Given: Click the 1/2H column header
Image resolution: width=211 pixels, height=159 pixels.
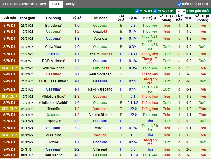Looking at the screenshot, I should click(189, 18).
